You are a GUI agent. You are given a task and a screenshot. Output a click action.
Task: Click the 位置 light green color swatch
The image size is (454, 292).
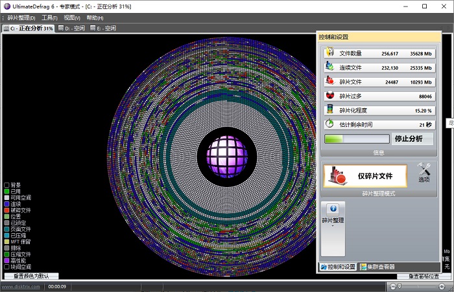point(6,216)
